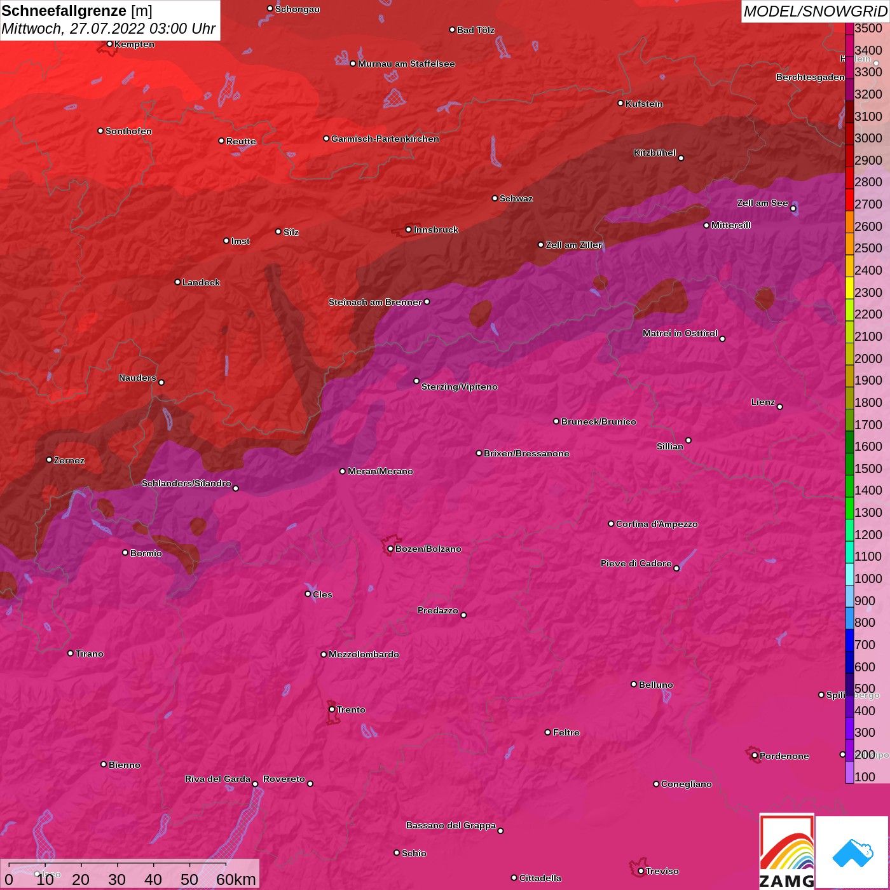
Task: Click the Kufstein marker dot
Action: [x=620, y=103]
